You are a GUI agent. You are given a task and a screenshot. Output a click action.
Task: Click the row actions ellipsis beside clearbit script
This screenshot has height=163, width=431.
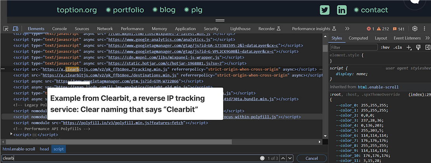[x=3, y=69]
